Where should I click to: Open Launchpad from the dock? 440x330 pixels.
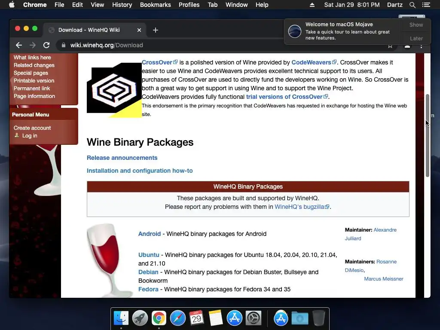[x=140, y=318]
